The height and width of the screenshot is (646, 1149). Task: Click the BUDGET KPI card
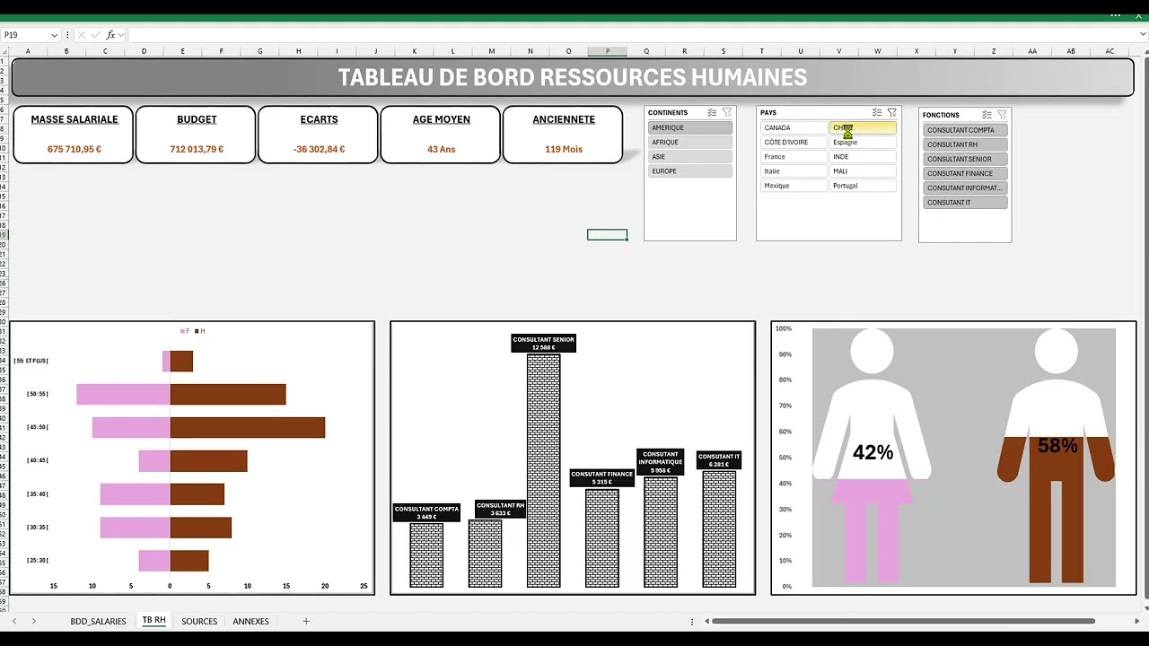coord(196,135)
